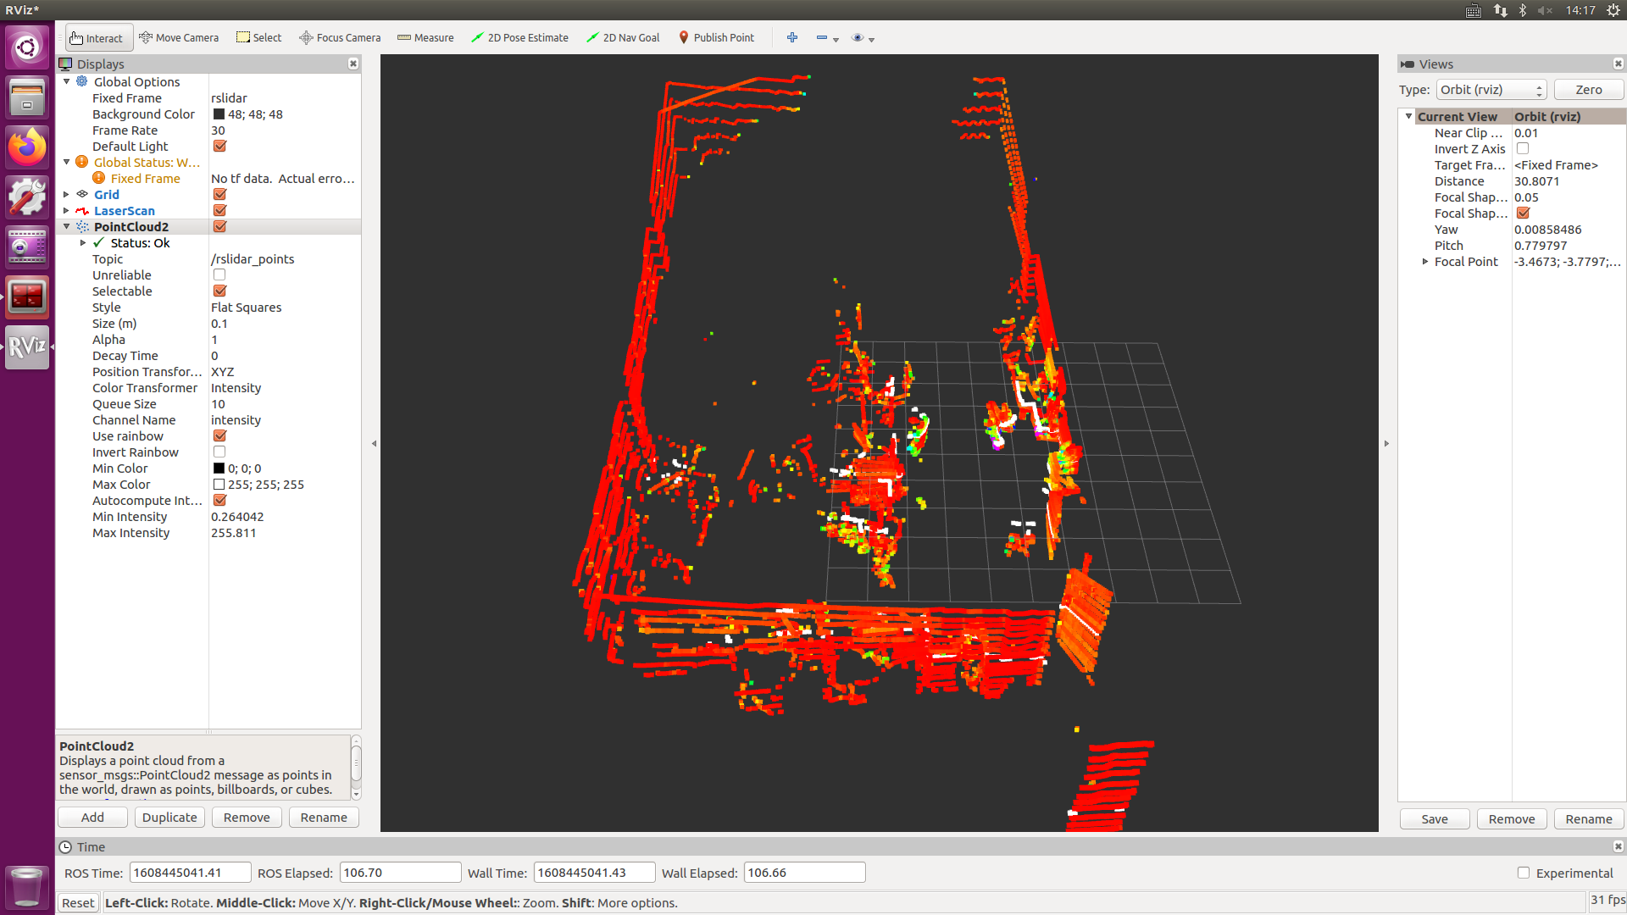Activate the Publish Point tool
1627x915 pixels.
[716, 38]
